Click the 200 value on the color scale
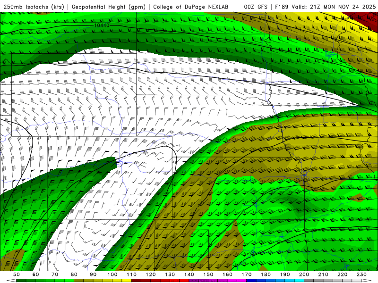This screenshot has width=378, height=283. (x=304, y=275)
